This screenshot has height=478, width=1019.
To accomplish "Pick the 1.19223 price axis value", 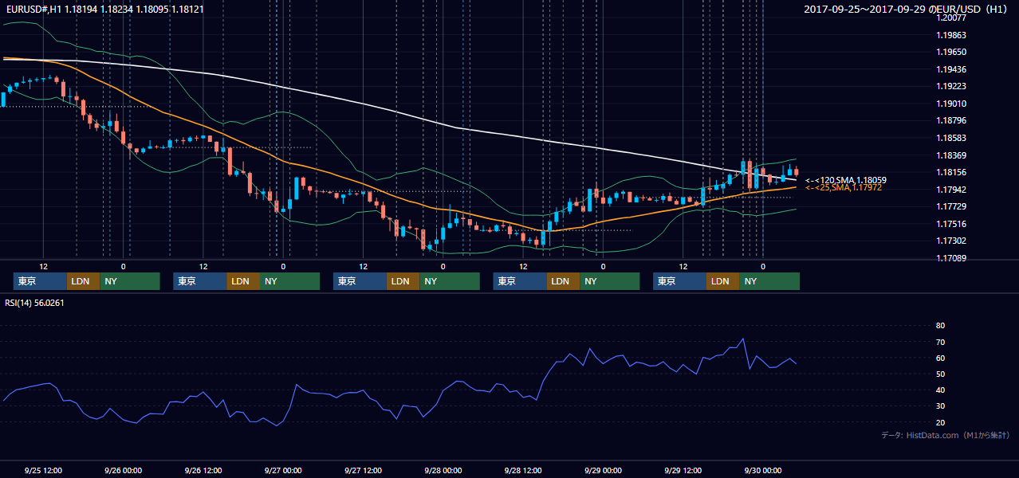I will [x=951, y=86].
